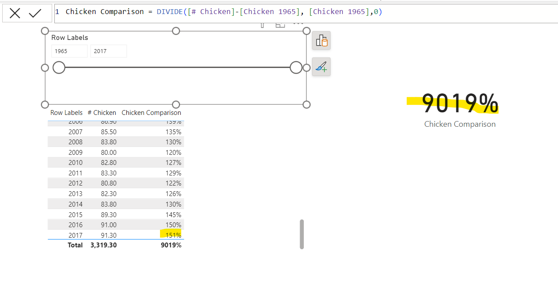
Task: Select the 2017 row in the table
Action: [x=75, y=236]
